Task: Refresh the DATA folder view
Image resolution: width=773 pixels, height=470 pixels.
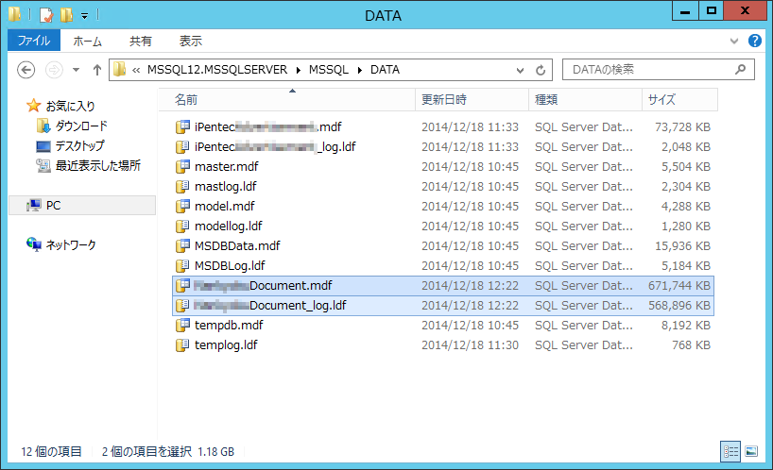Action: (541, 70)
